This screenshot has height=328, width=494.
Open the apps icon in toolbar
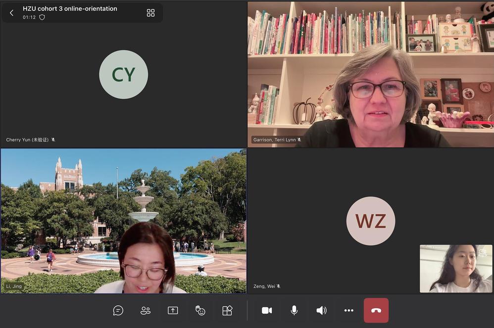(227, 310)
